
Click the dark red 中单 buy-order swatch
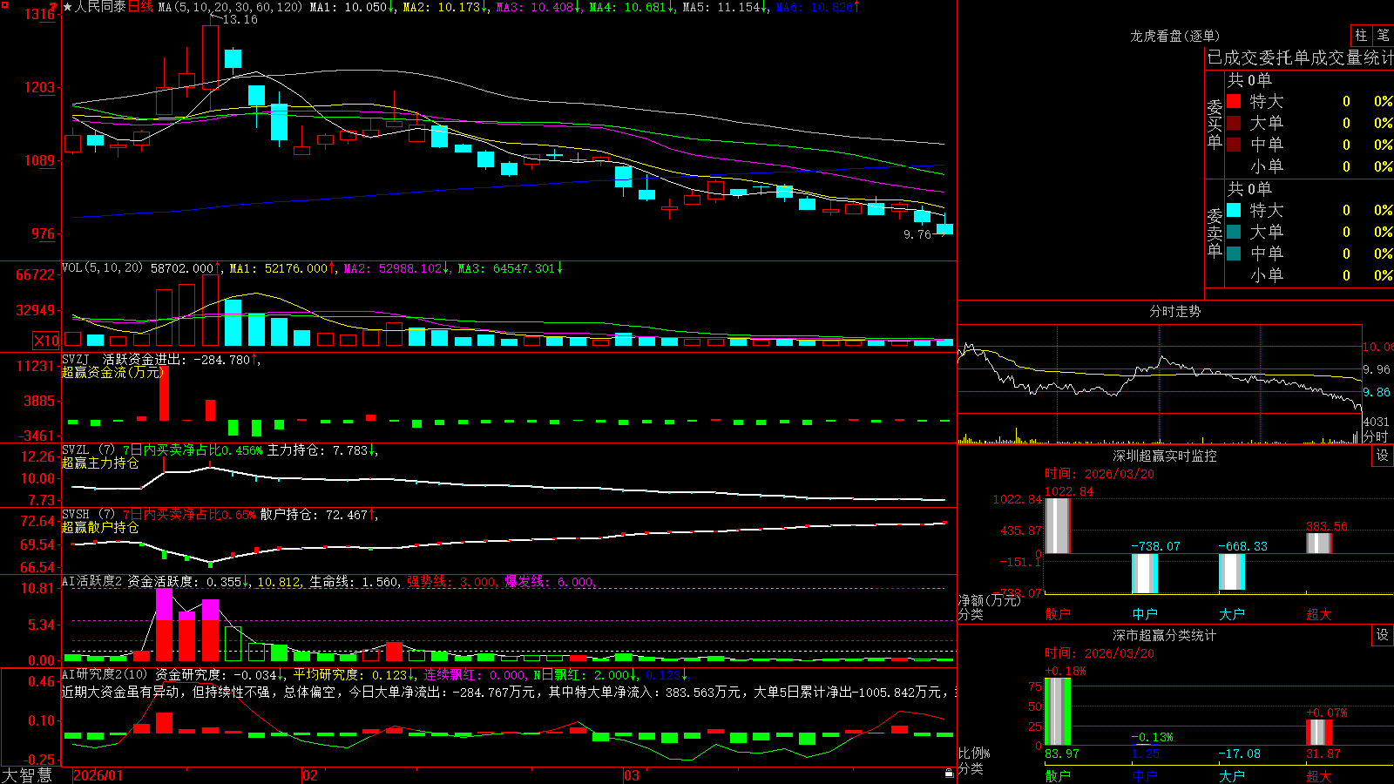click(x=1234, y=144)
